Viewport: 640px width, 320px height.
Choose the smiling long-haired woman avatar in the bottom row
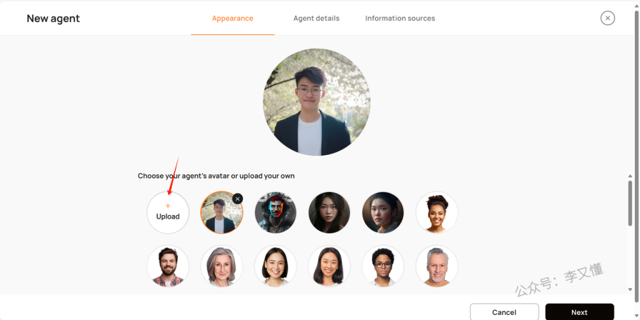[x=329, y=266]
